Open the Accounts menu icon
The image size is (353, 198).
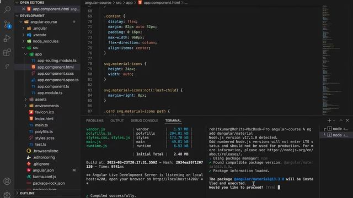(7, 181)
